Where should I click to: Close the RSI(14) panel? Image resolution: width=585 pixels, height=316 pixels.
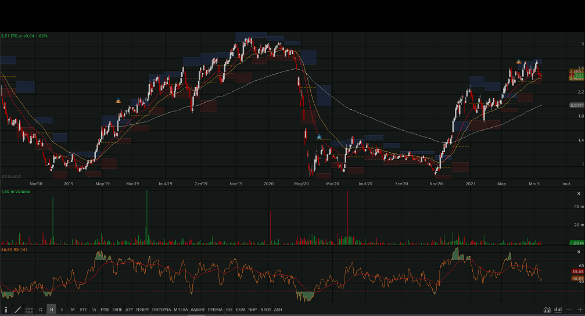[578, 251]
